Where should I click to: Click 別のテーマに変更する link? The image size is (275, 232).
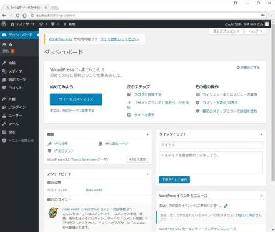[x=78, y=111]
